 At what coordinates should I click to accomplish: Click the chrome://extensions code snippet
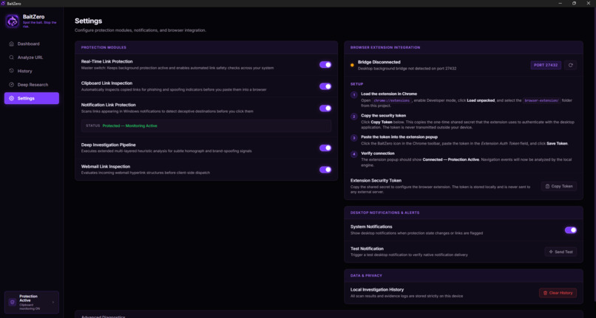pos(391,100)
